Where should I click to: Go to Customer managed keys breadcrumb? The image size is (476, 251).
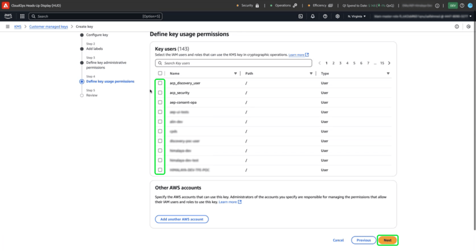tap(49, 27)
